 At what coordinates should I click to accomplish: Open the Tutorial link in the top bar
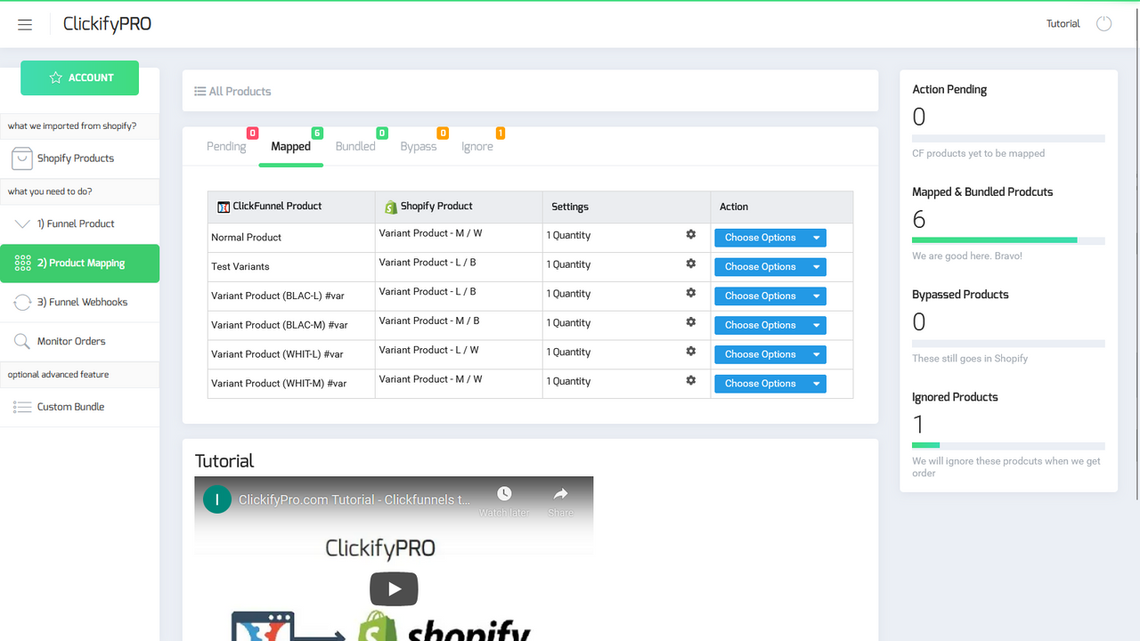[x=1063, y=24]
